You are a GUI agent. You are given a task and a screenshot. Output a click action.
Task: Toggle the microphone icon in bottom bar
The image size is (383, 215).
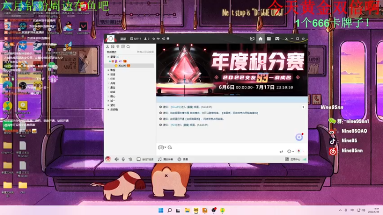coord(124,159)
